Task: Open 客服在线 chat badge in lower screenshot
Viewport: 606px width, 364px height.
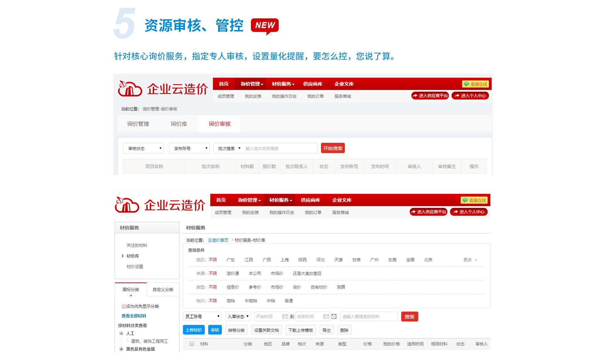Action: pyautogui.click(x=474, y=200)
